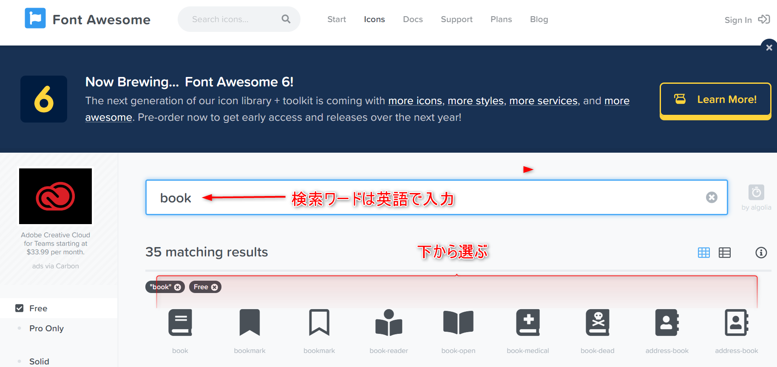
Task: Open the Support nav item
Action: [457, 19]
